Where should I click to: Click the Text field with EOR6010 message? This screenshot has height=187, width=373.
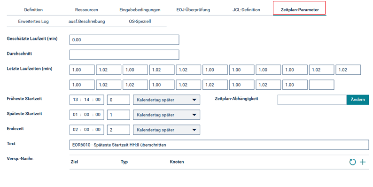tap(219, 145)
